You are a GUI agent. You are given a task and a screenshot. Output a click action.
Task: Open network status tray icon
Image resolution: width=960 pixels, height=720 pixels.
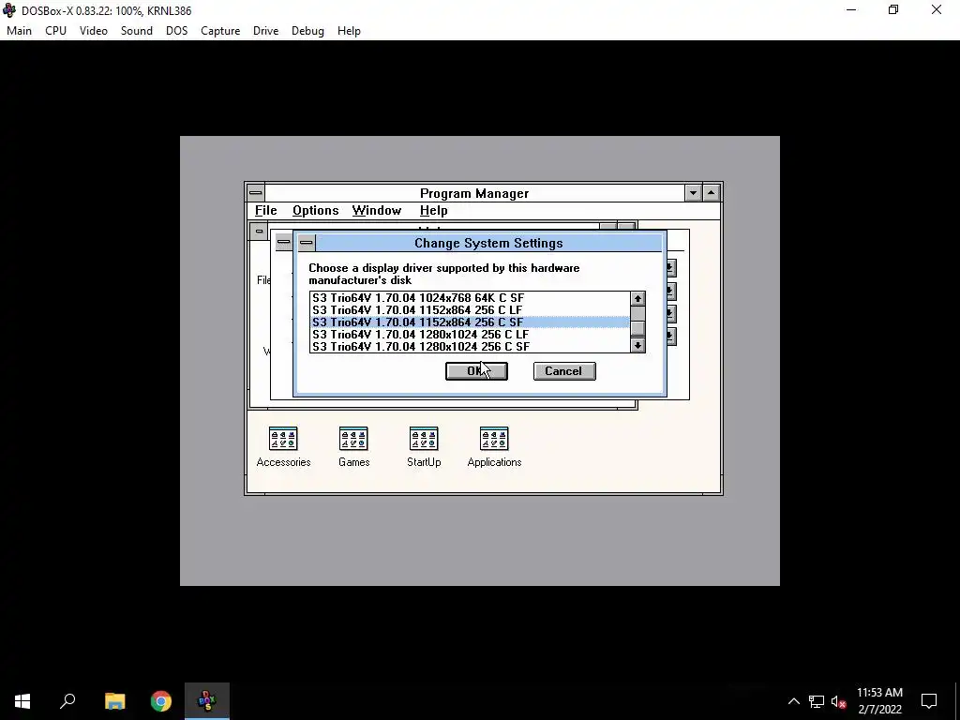click(x=817, y=701)
